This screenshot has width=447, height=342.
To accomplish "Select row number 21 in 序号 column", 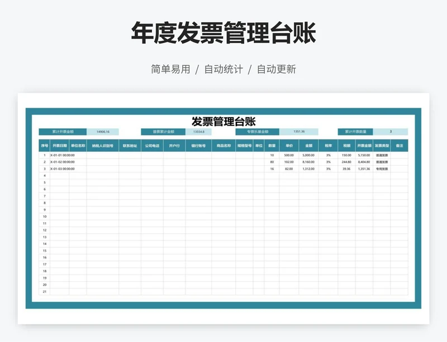I will coord(45,292).
